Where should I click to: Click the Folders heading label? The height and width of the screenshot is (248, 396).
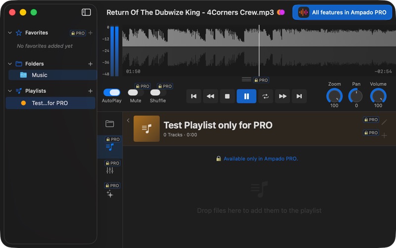(x=34, y=64)
